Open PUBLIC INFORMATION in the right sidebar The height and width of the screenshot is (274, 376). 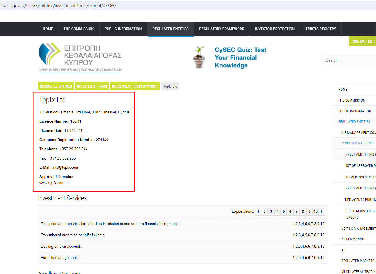(354, 111)
